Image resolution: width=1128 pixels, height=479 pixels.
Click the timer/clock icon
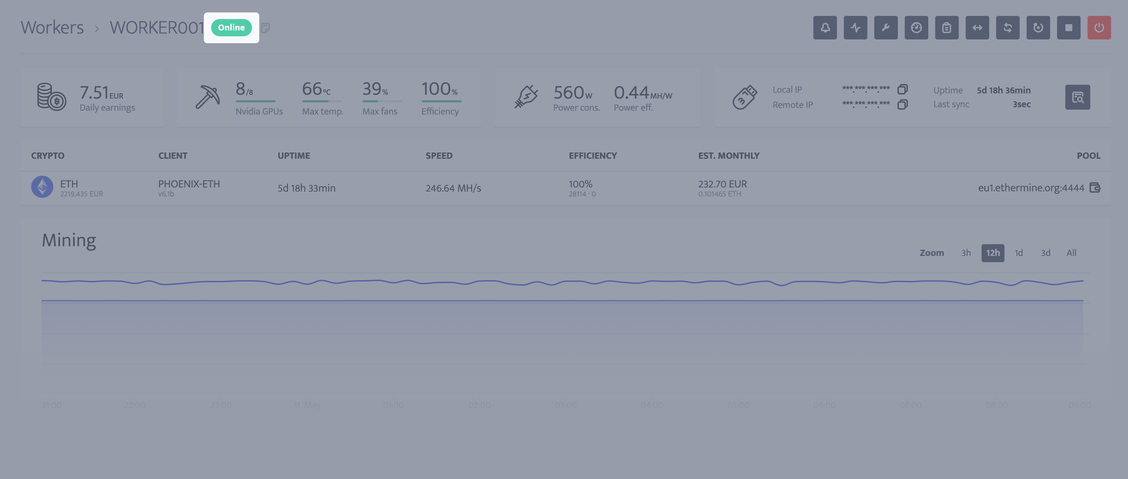[916, 27]
